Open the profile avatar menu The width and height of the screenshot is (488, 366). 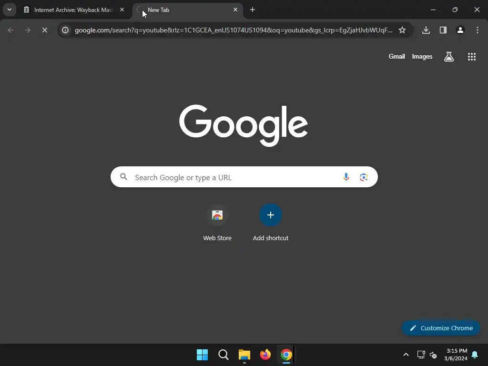point(460,30)
